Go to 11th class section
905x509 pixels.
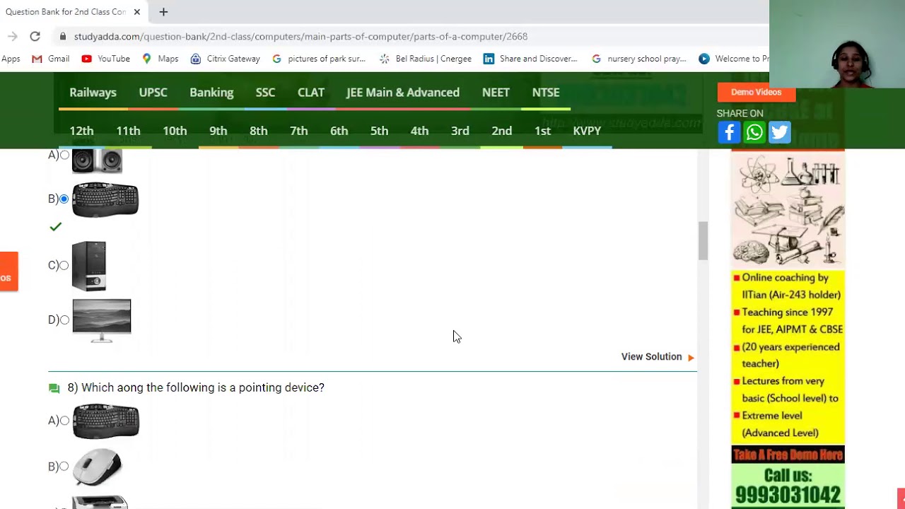pos(128,131)
